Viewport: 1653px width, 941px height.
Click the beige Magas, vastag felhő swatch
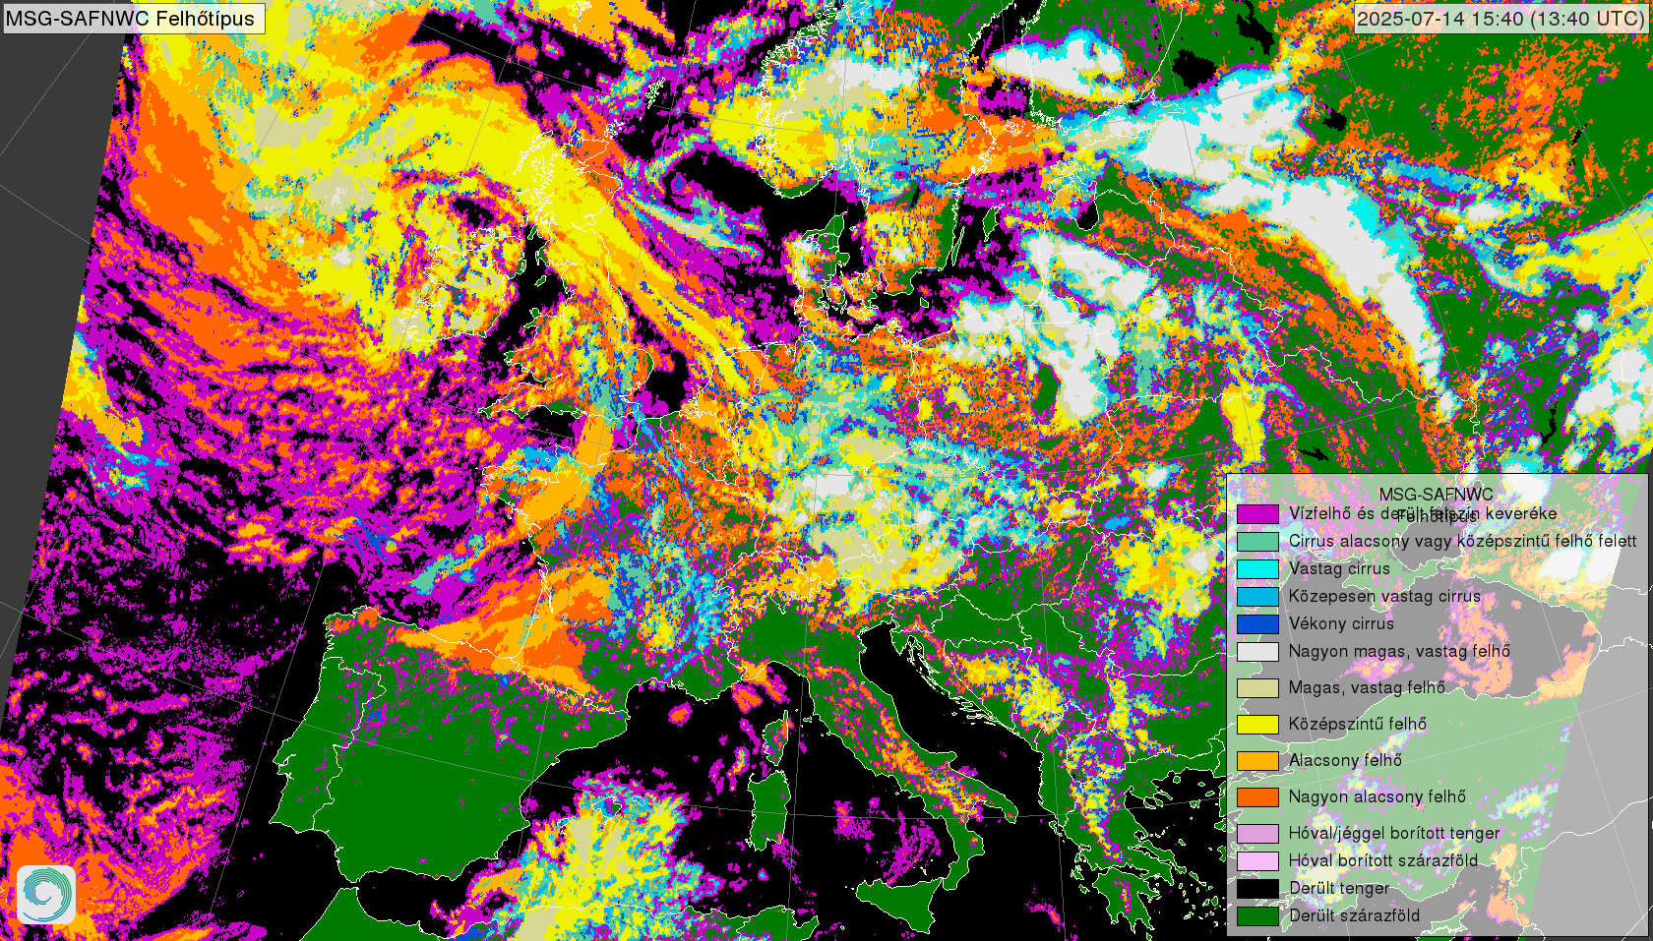[x=1257, y=687]
